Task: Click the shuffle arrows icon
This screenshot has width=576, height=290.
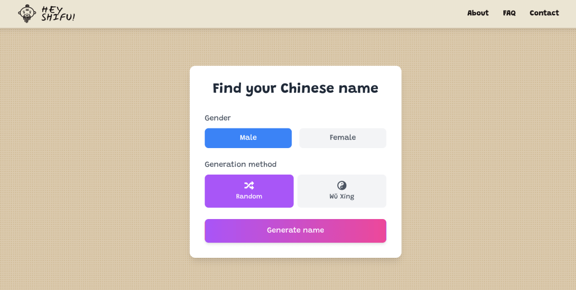Action: tap(249, 186)
